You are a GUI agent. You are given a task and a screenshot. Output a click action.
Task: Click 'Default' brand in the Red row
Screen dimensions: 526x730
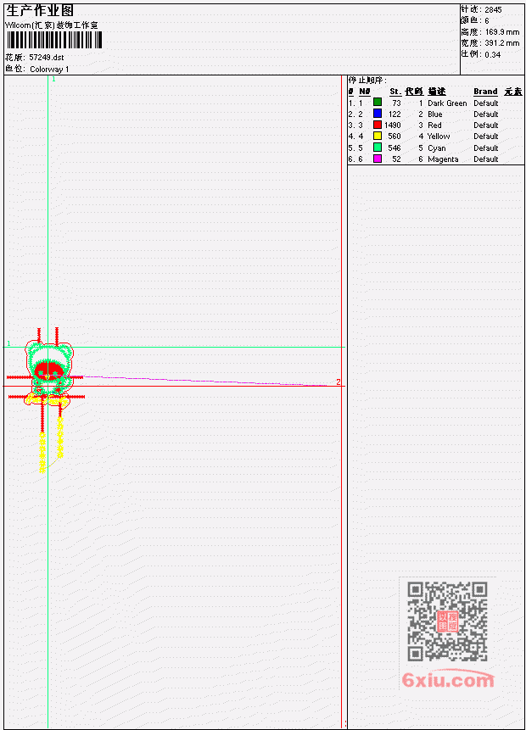pos(486,125)
